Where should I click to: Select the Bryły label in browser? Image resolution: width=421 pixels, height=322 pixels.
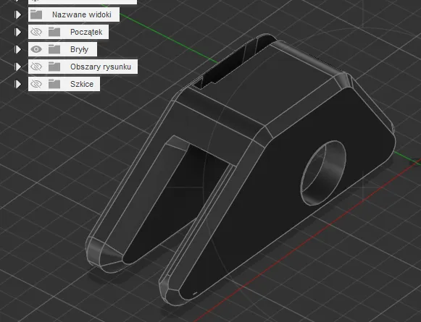(x=79, y=50)
